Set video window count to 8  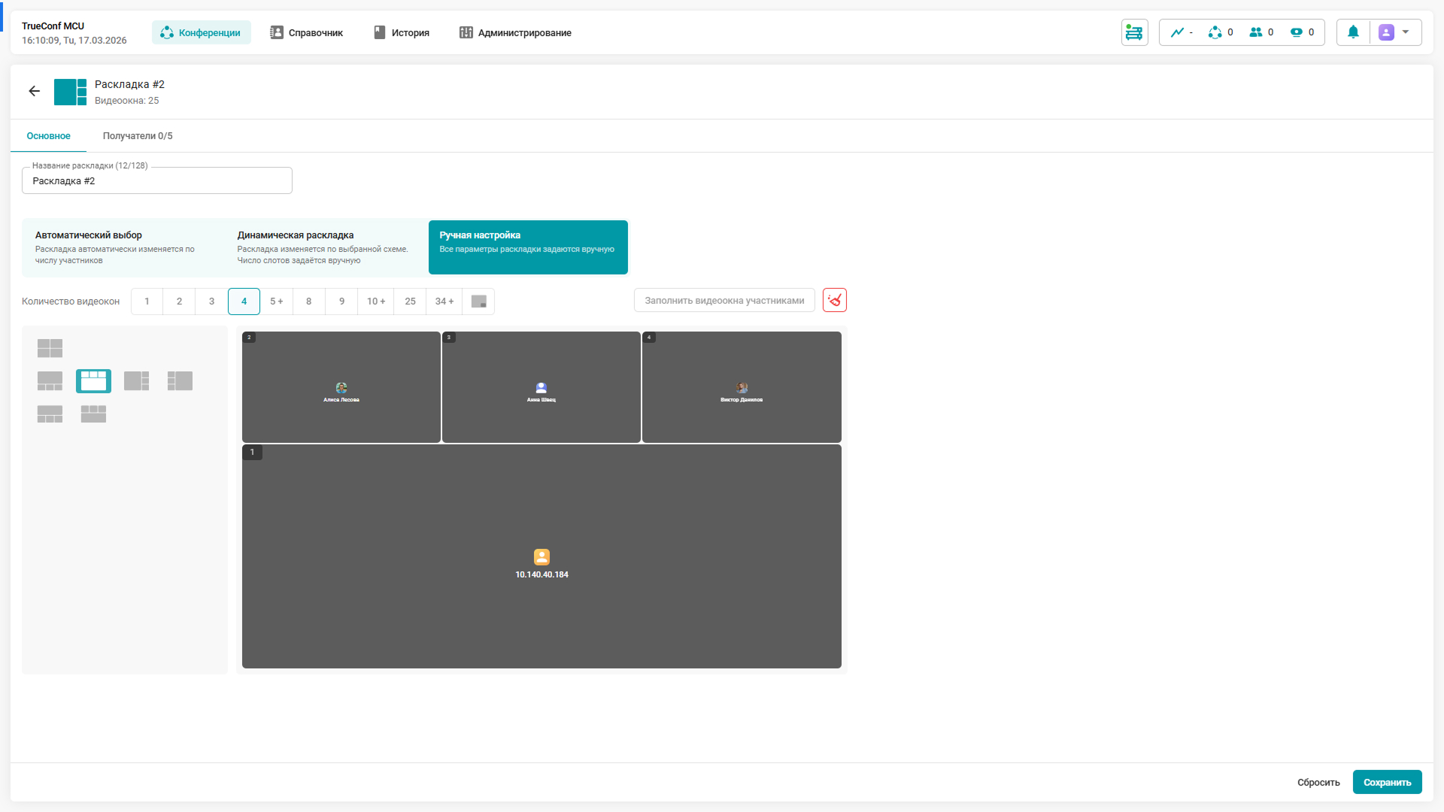coord(308,301)
